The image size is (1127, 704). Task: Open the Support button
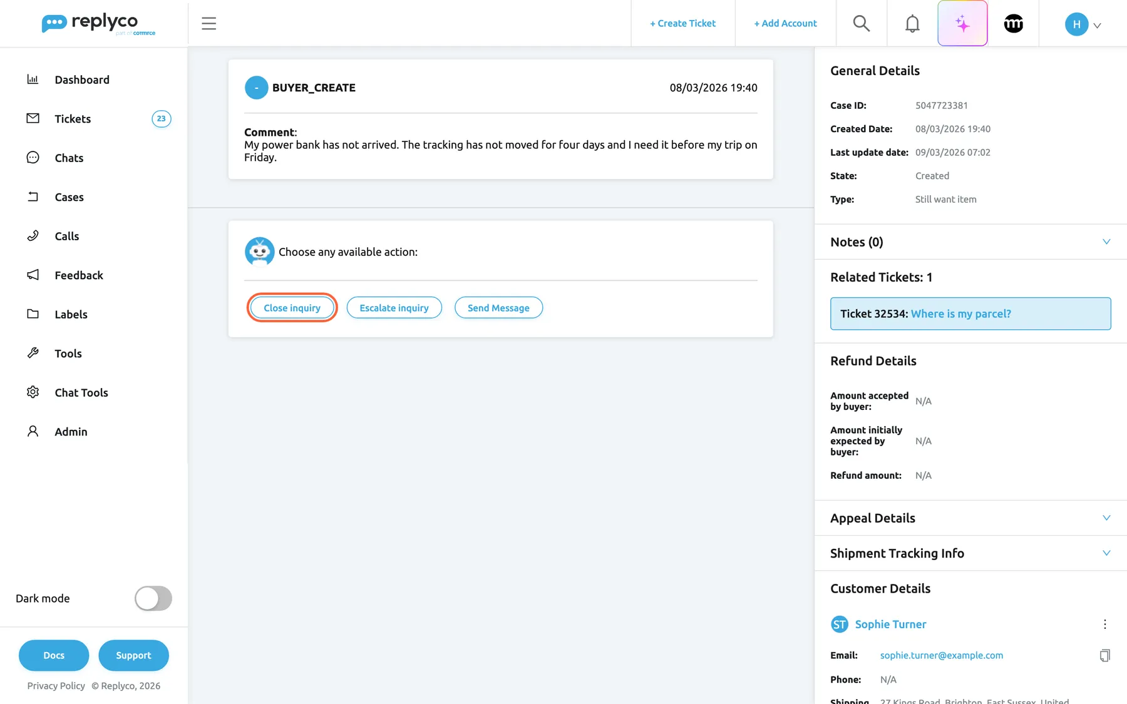[x=133, y=655]
